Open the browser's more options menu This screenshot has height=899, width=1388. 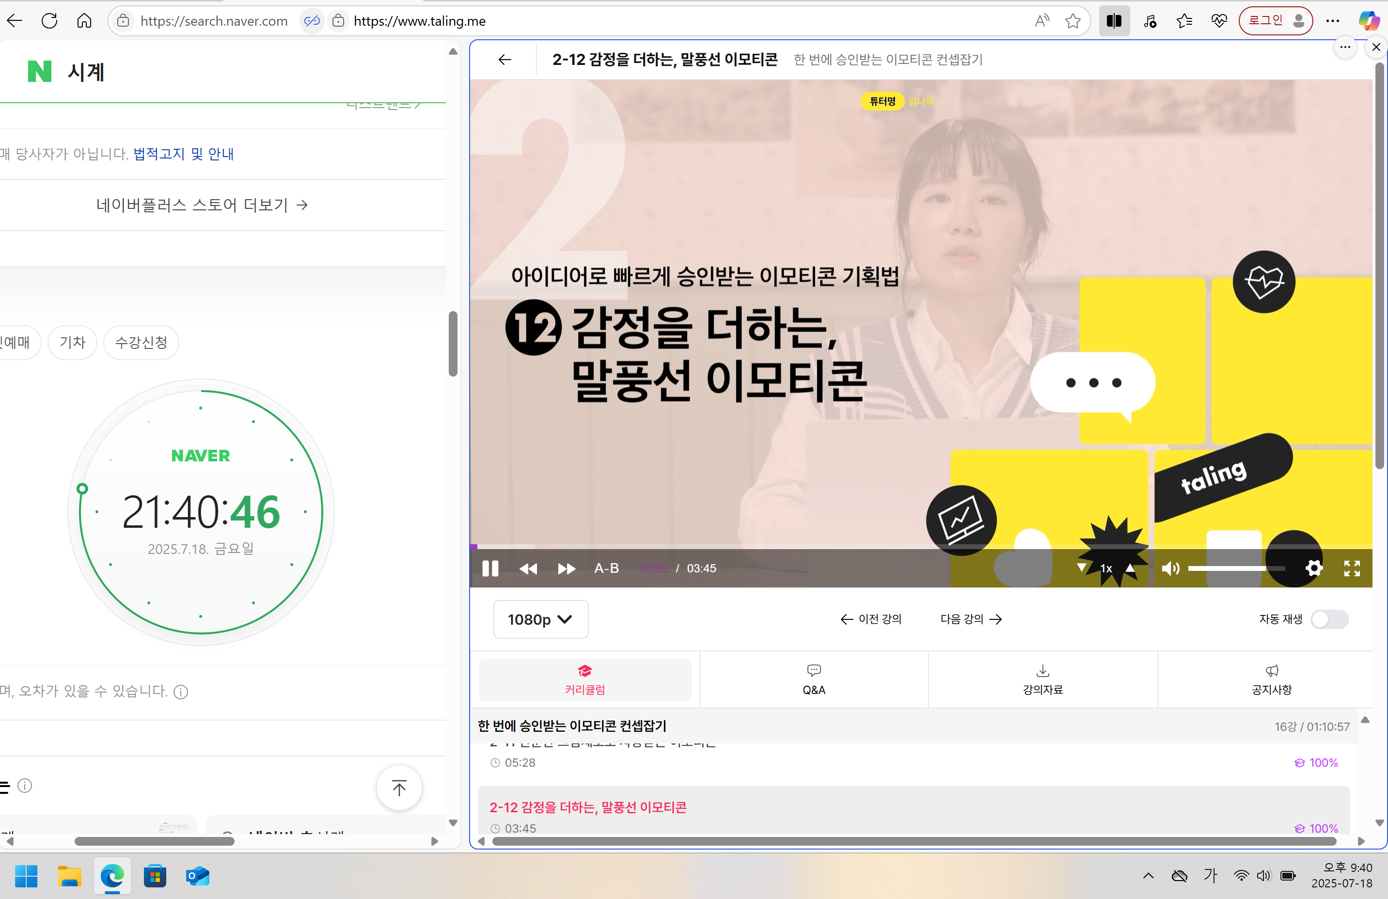[x=1333, y=20]
